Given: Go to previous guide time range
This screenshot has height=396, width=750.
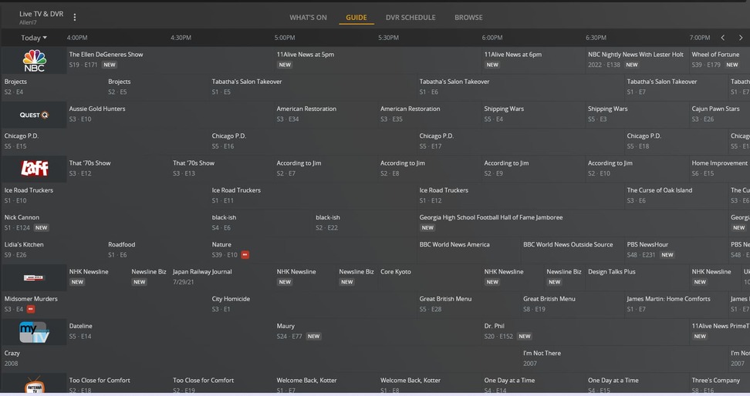Looking at the screenshot, I should click(723, 38).
